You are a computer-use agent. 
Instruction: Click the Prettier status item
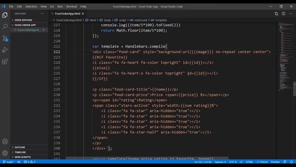[275, 162]
